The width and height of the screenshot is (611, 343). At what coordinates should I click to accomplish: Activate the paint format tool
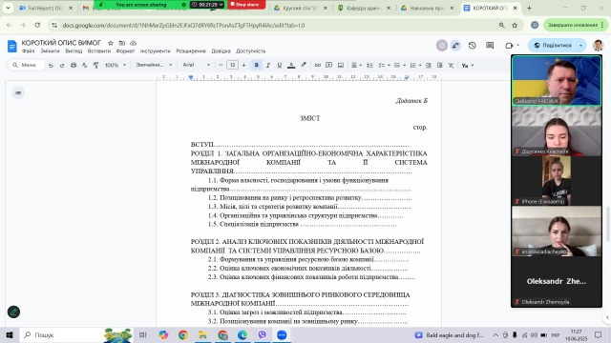point(95,66)
